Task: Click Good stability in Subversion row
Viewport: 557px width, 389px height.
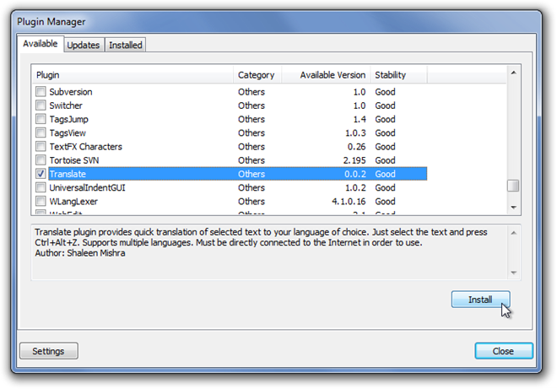Action: click(x=385, y=92)
